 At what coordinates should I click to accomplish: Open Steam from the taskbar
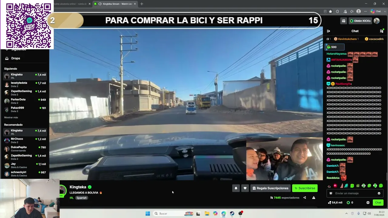click(x=232, y=213)
